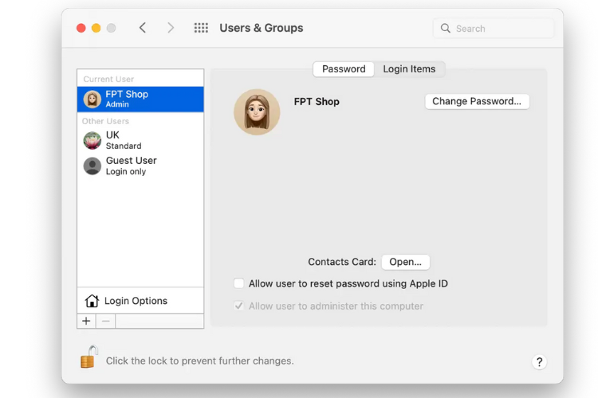
Task: Click the large FPT Shop profile picture
Action: [257, 112]
